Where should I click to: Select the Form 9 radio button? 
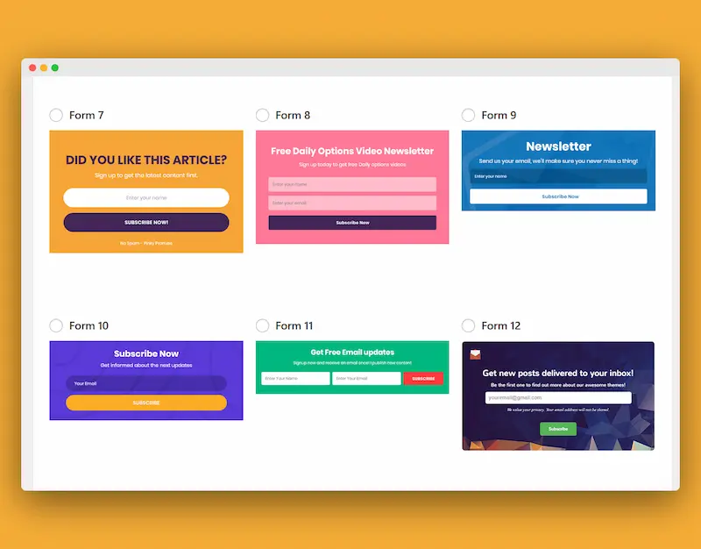click(470, 115)
